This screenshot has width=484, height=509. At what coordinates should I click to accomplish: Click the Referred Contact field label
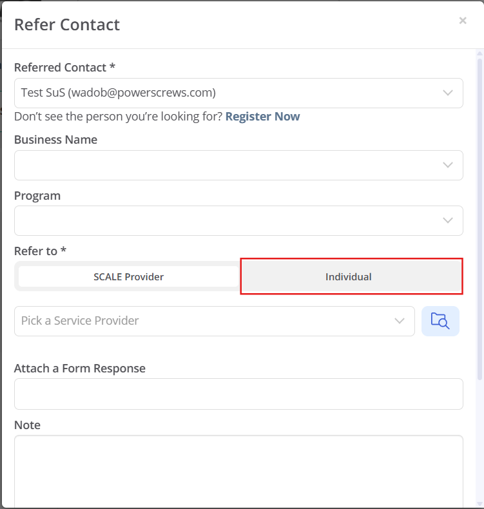(x=64, y=68)
